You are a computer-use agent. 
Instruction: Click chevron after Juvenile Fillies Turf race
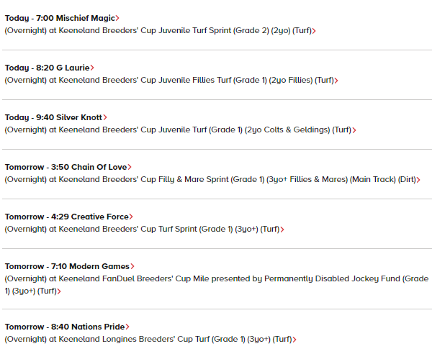[x=336, y=81]
